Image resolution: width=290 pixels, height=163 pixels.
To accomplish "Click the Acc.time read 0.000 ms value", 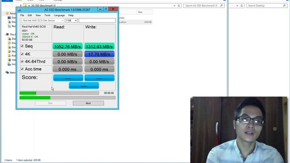I will tap(68, 69).
